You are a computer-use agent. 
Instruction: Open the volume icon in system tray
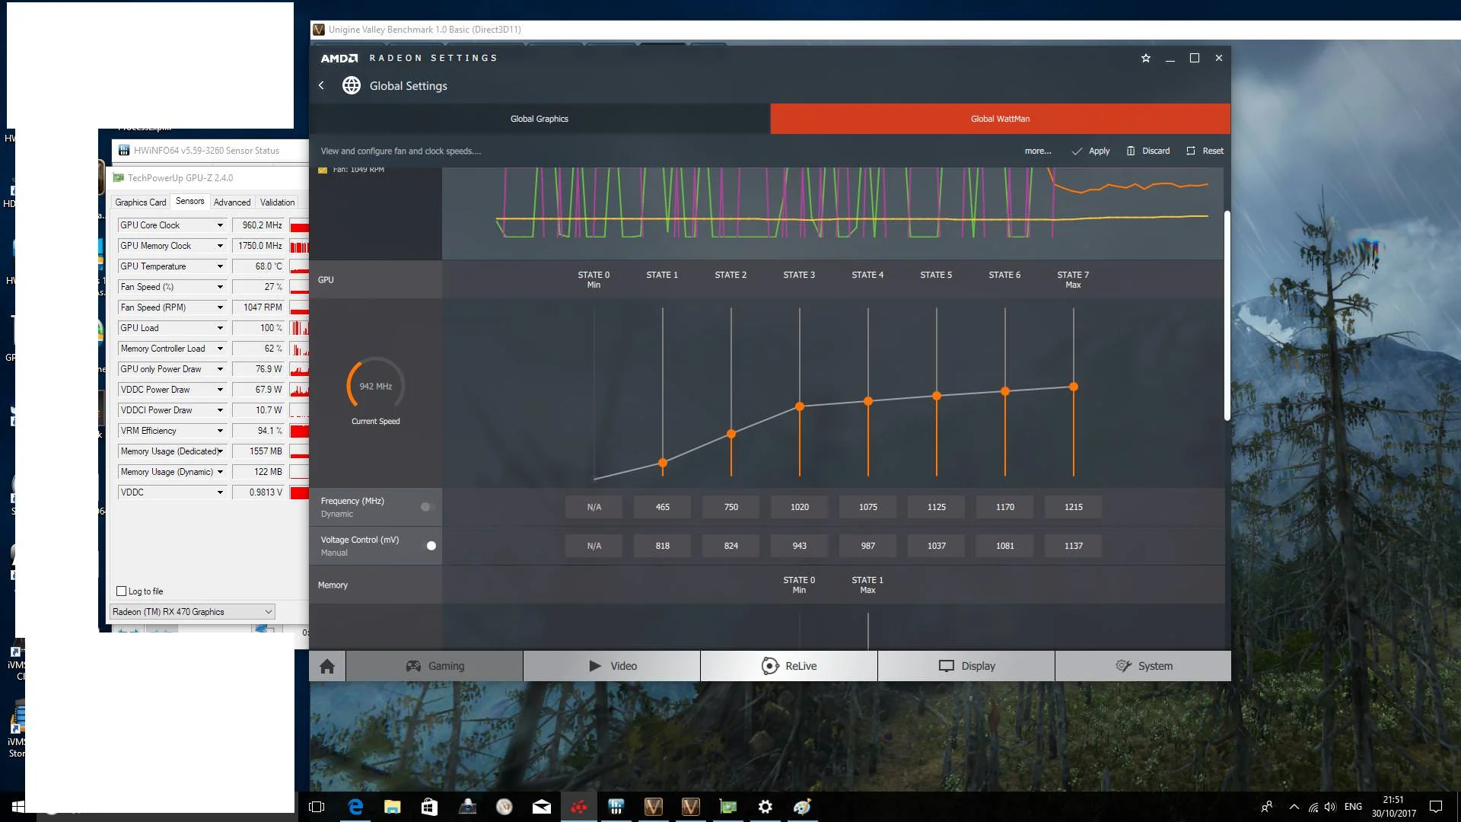tap(1329, 807)
